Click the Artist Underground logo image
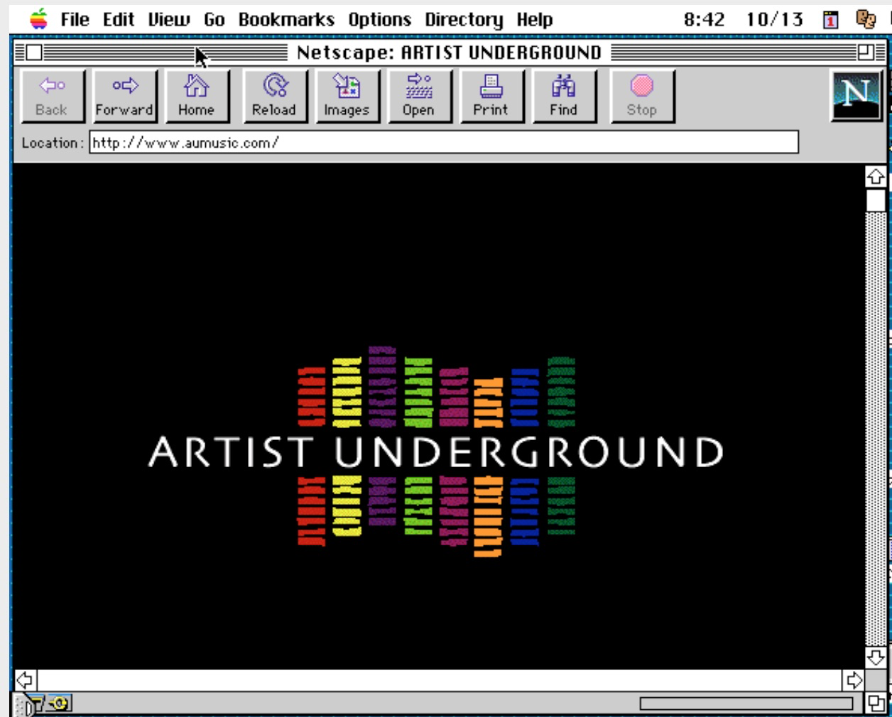 click(436, 451)
